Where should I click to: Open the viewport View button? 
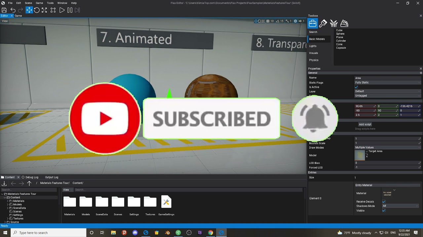(x=5, y=21)
